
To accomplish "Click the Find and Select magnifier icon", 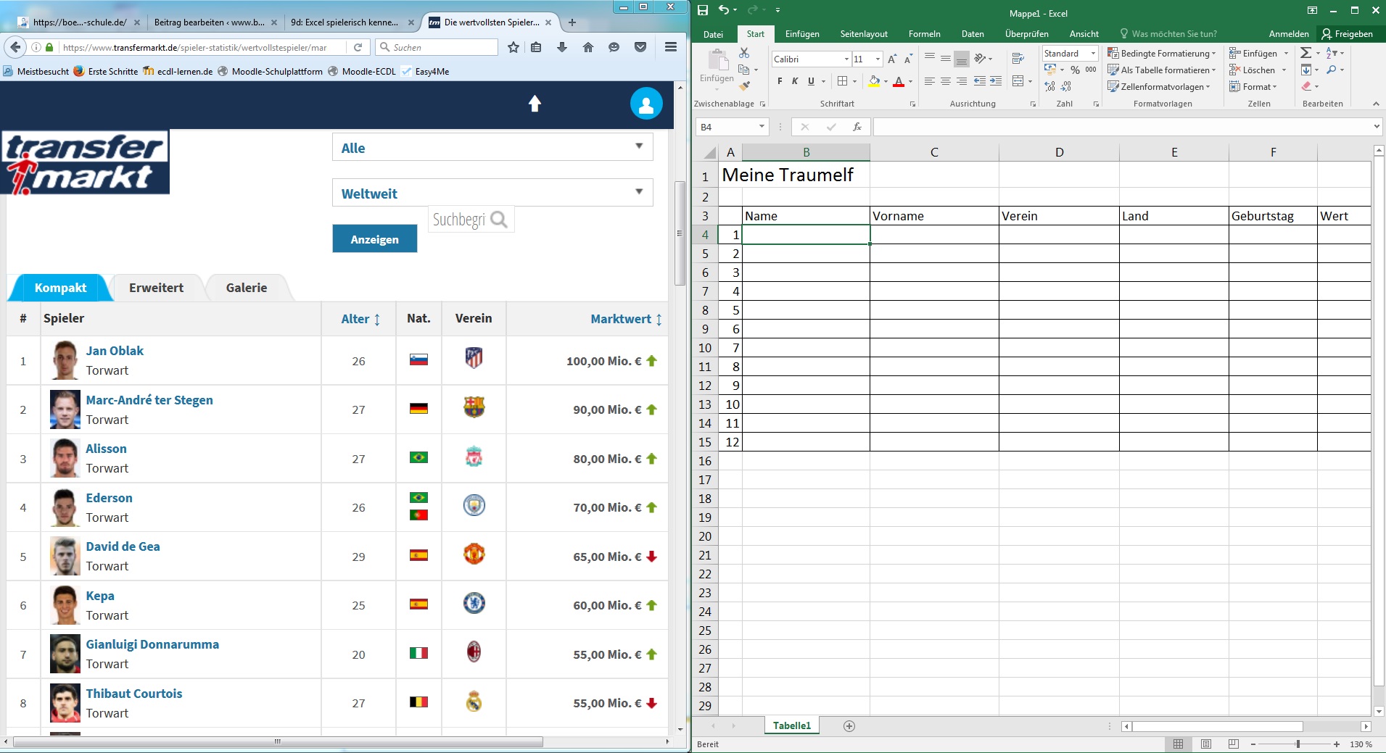I will point(1332,70).
